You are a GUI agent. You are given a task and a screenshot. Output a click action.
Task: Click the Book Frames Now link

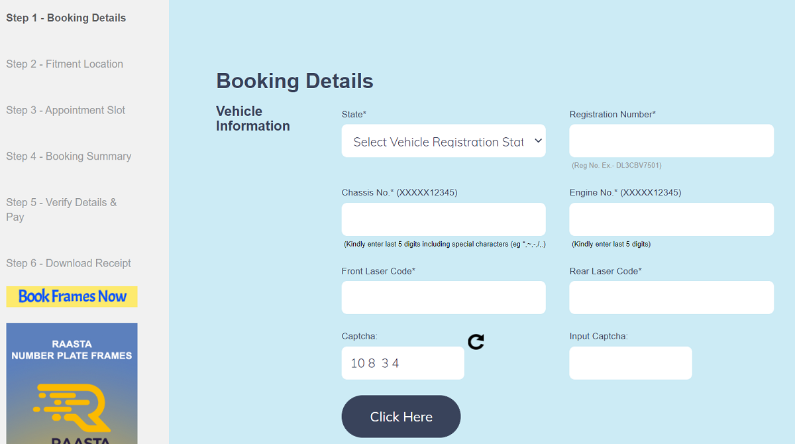72,296
